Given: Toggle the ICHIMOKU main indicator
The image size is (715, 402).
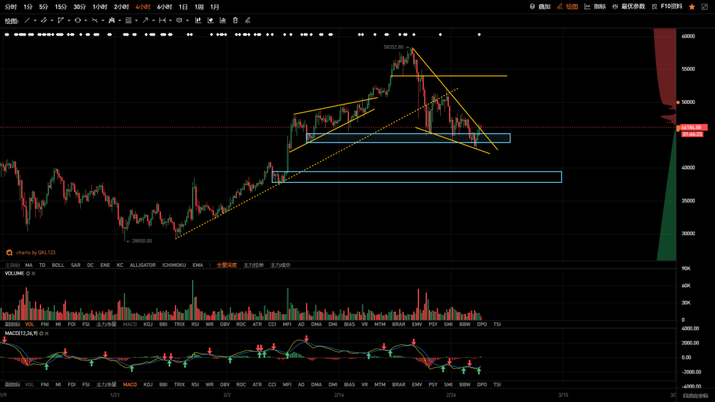Looking at the screenshot, I should (x=173, y=265).
